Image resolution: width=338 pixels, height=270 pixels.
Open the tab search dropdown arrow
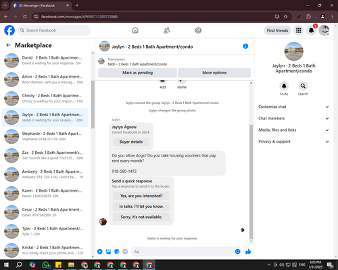pyautogui.click(x=5, y=5)
